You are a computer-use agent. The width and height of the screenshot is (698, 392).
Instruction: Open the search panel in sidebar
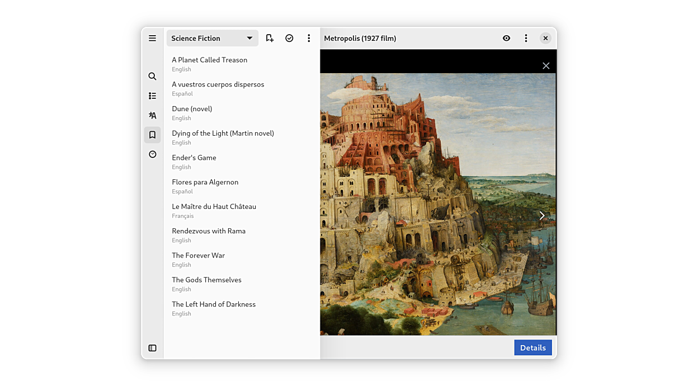(x=152, y=77)
